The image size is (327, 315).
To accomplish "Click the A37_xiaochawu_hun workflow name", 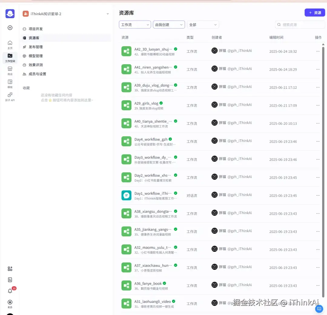I will coord(153,265).
